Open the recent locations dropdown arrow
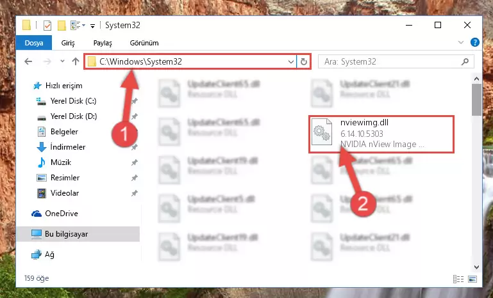Image resolution: width=493 pixels, height=298 pixels. pos(62,61)
